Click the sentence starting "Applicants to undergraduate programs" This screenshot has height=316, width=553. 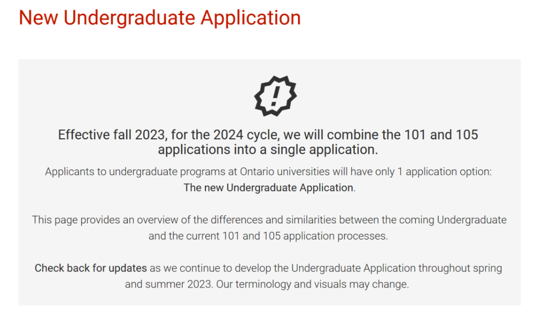click(x=268, y=172)
